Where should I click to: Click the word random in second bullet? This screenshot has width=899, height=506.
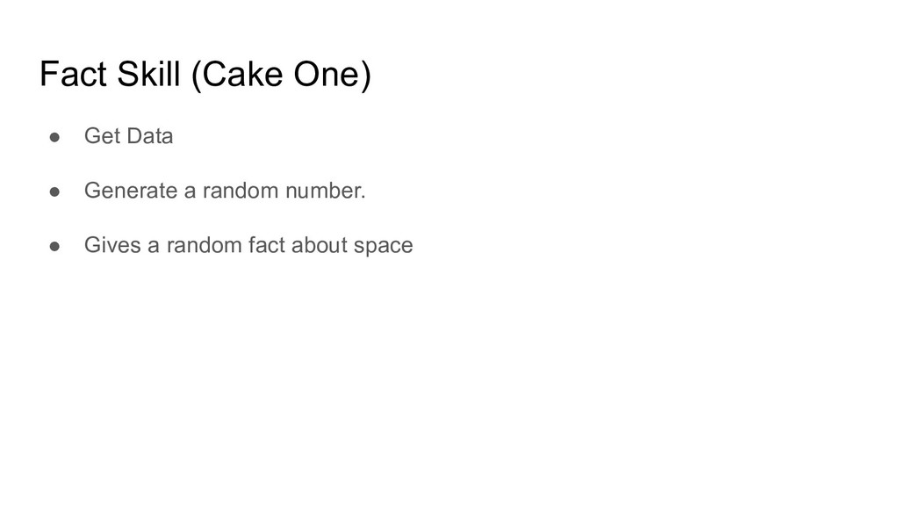pos(241,191)
